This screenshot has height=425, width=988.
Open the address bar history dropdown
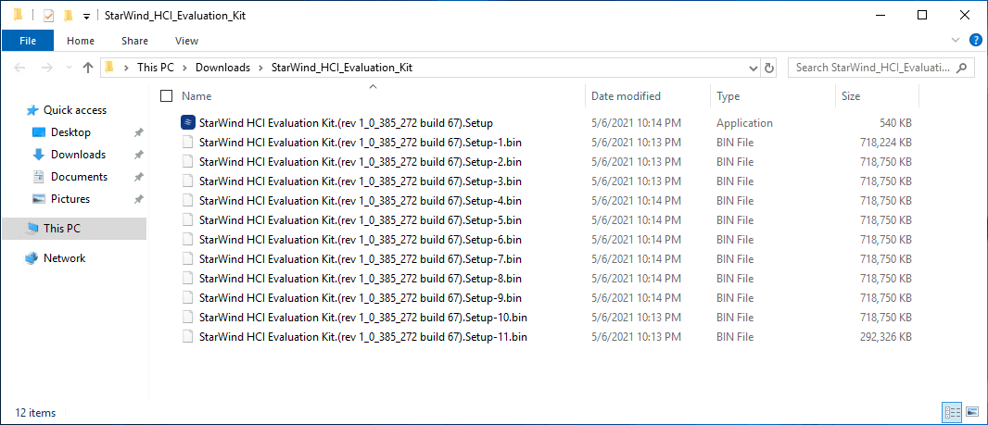tap(754, 68)
